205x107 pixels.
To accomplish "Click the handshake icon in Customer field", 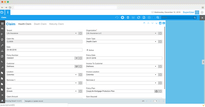I will pos(76,66).
